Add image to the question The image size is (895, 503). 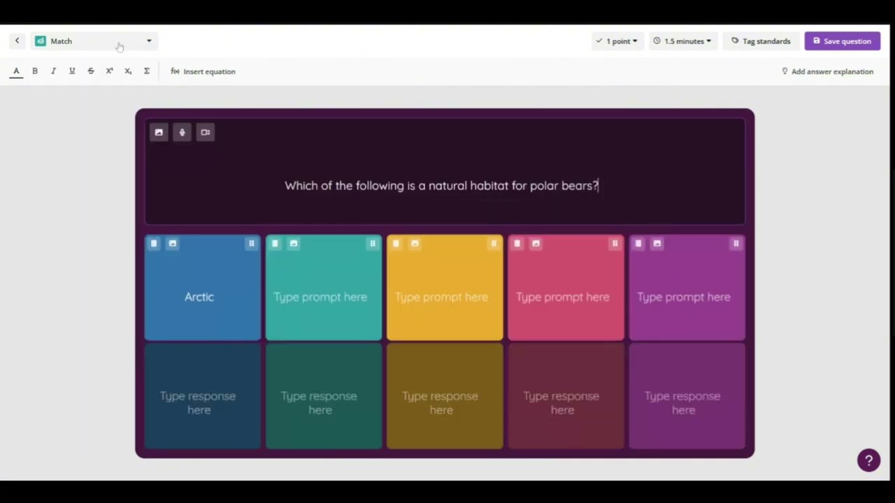click(159, 132)
